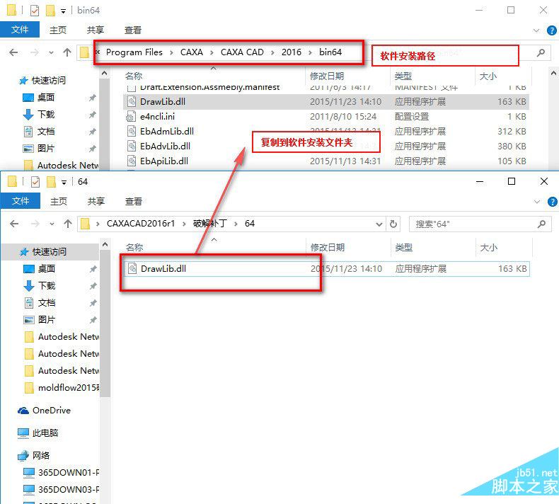
Task: Click the Program Files breadcrumb
Action: coord(134,52)
